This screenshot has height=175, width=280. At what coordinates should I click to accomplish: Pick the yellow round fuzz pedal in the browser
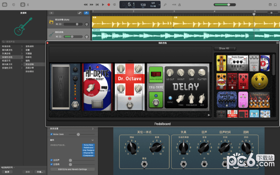pyautogui.click(x=259, y=81)
